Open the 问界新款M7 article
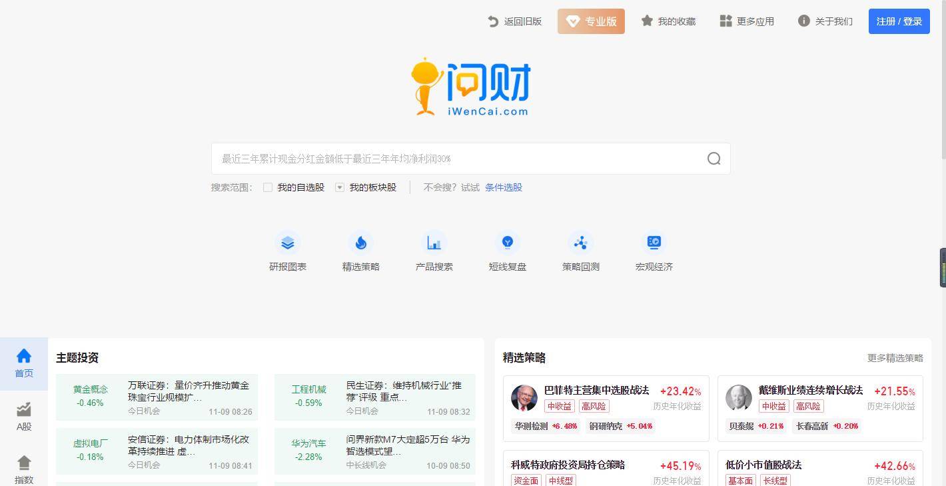The width and height of the screenshot is (946, 486). pos(408,445)
